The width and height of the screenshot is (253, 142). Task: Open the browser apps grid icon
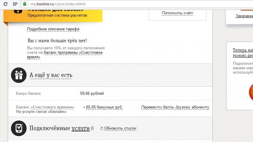pyautogui.click(x=15, y=4)
